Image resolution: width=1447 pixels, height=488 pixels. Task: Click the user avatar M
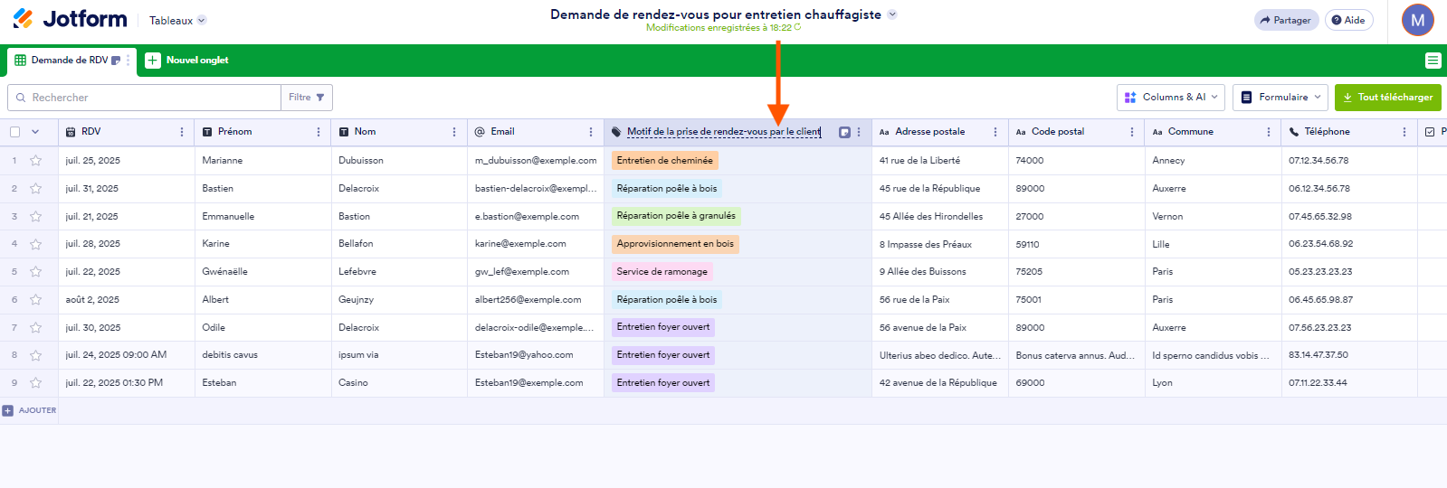[x=1417, y=20]
